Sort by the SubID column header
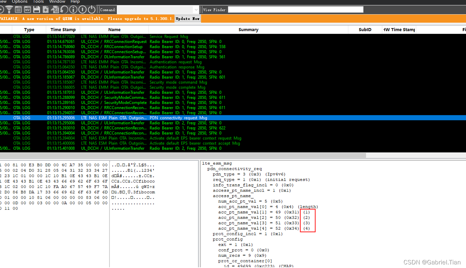Screen dimensions: 466x268 click(x=365, y=30)
